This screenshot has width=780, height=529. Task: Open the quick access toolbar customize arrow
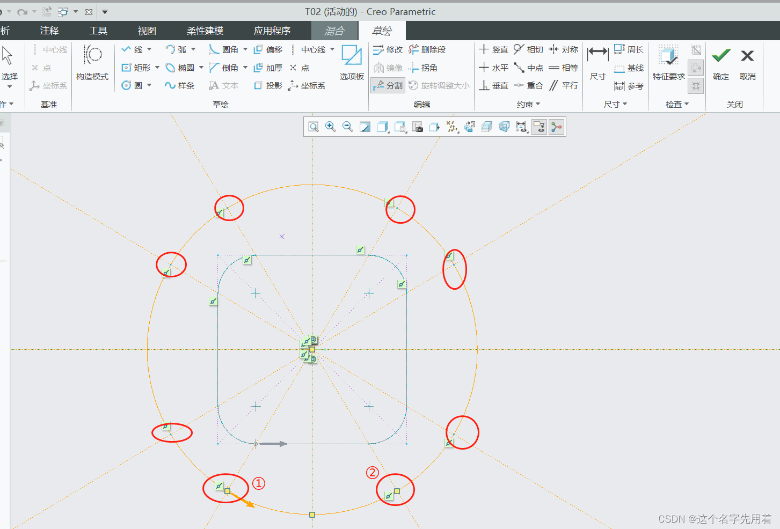coord(105,12)
